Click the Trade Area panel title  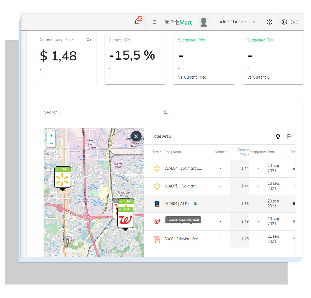(x=161, y=136)
